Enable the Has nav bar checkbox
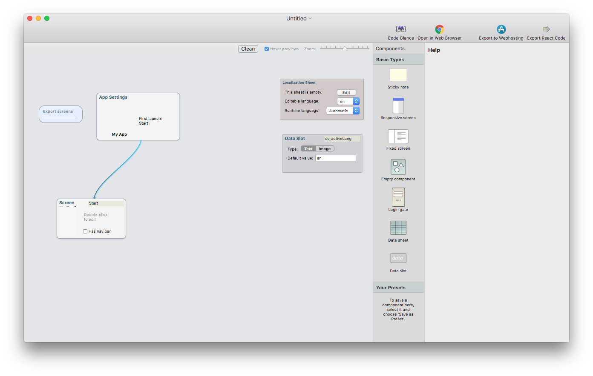 pyautogui.click(x=85, y=231)
